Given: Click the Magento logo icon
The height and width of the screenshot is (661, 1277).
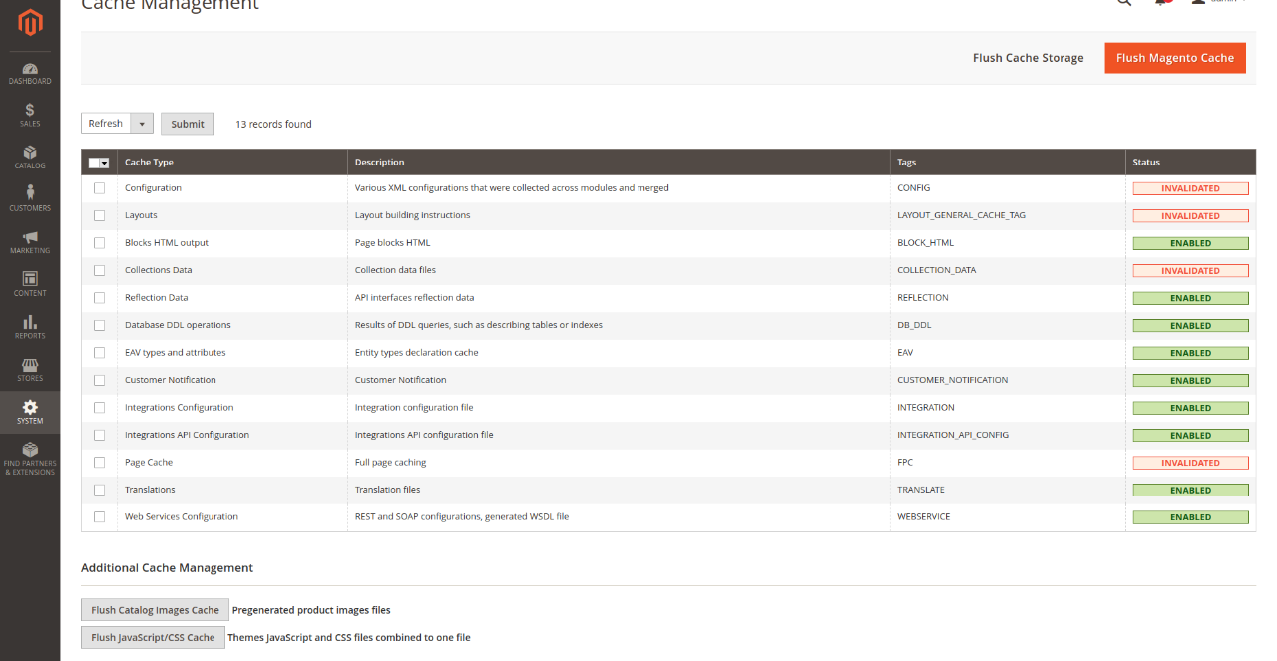Looking at the screenshot, I should [30, 24].
